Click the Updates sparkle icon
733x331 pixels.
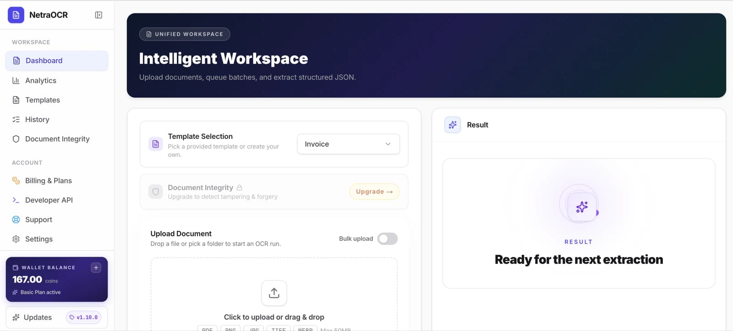click(16, 317)
